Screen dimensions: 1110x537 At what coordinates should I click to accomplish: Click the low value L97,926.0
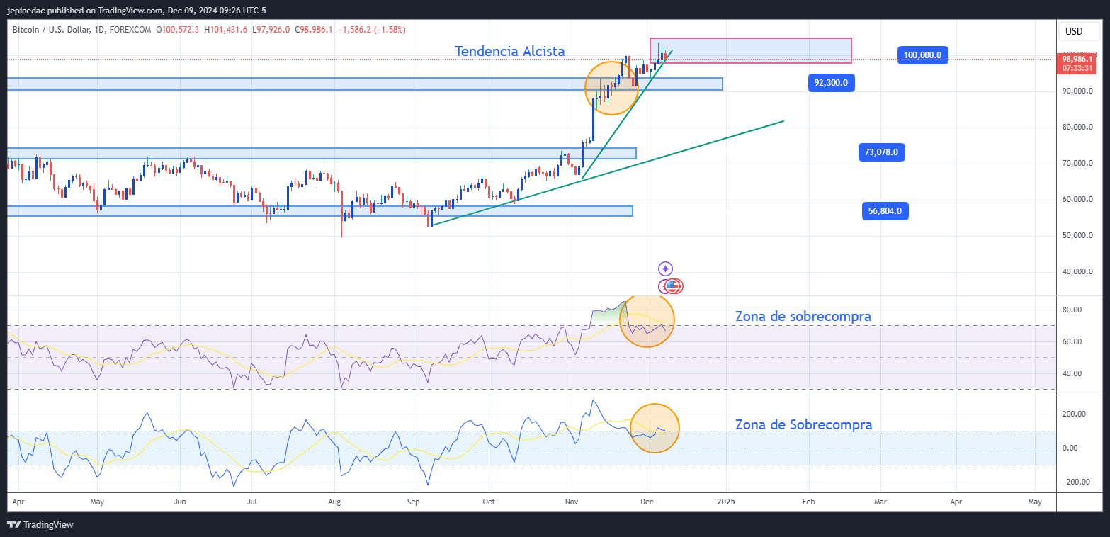(x=271, y=29)
